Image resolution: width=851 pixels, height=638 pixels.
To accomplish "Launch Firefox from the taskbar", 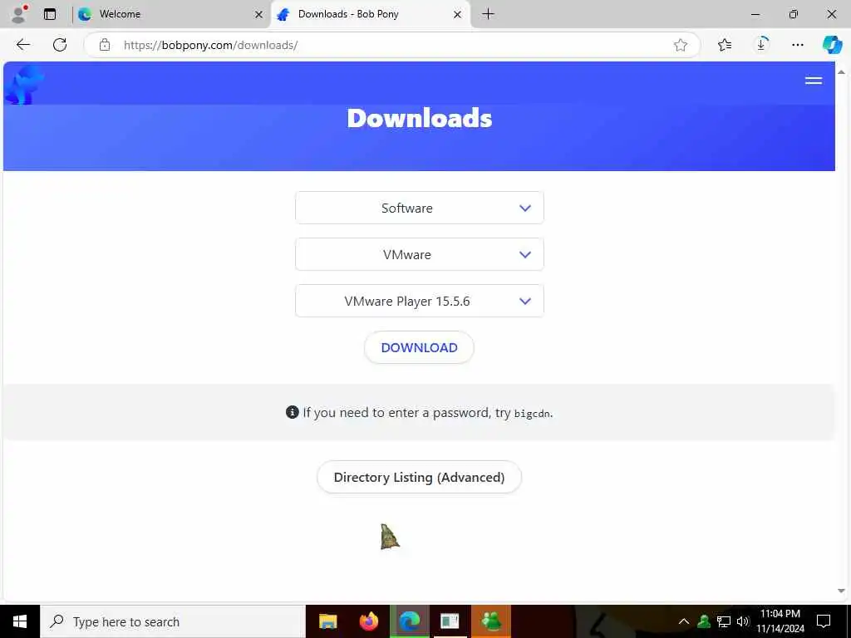I will [x=368, y=621].
